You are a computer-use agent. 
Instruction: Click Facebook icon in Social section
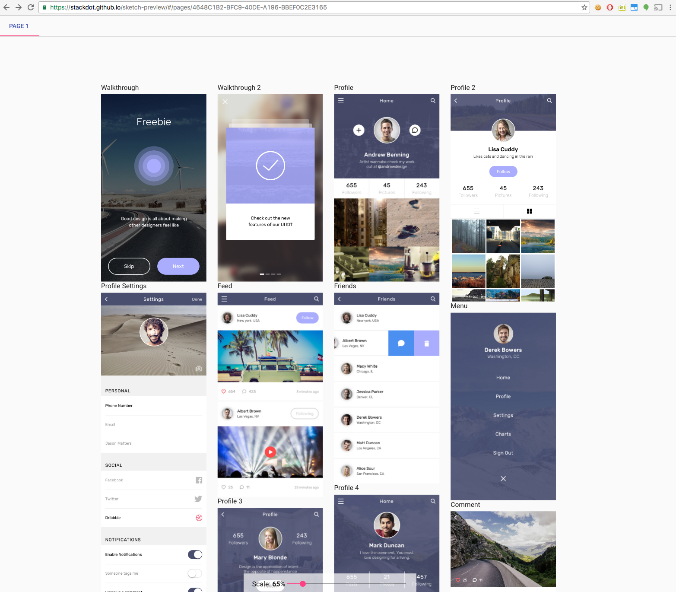click(x=199, y=480)
